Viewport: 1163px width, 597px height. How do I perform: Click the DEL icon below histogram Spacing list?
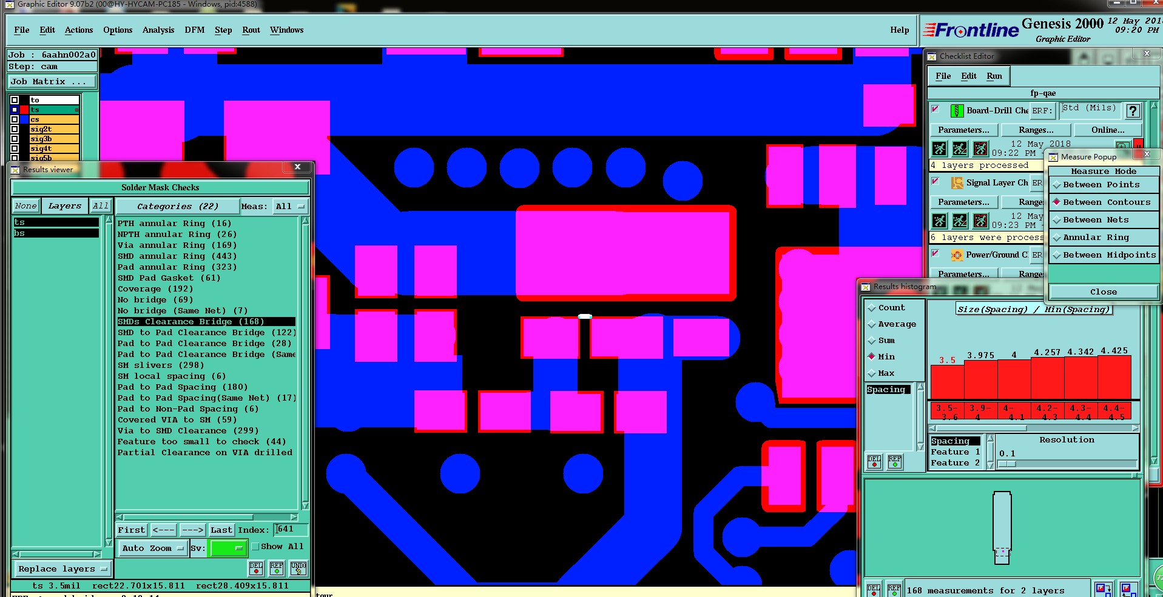[x=874, y=462]
